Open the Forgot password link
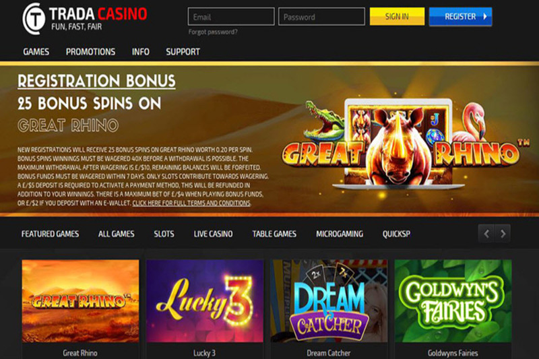 pos(213,32)
